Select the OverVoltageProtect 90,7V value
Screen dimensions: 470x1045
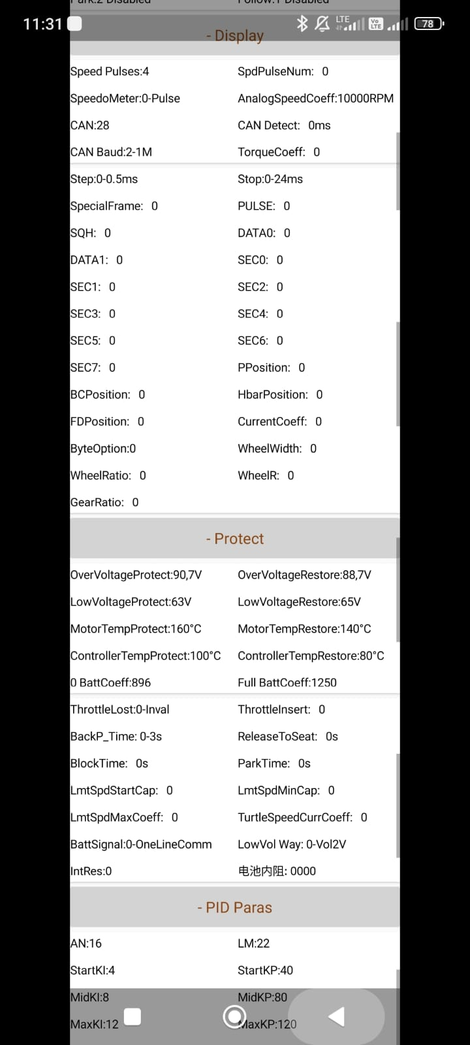tap(136, 575)
